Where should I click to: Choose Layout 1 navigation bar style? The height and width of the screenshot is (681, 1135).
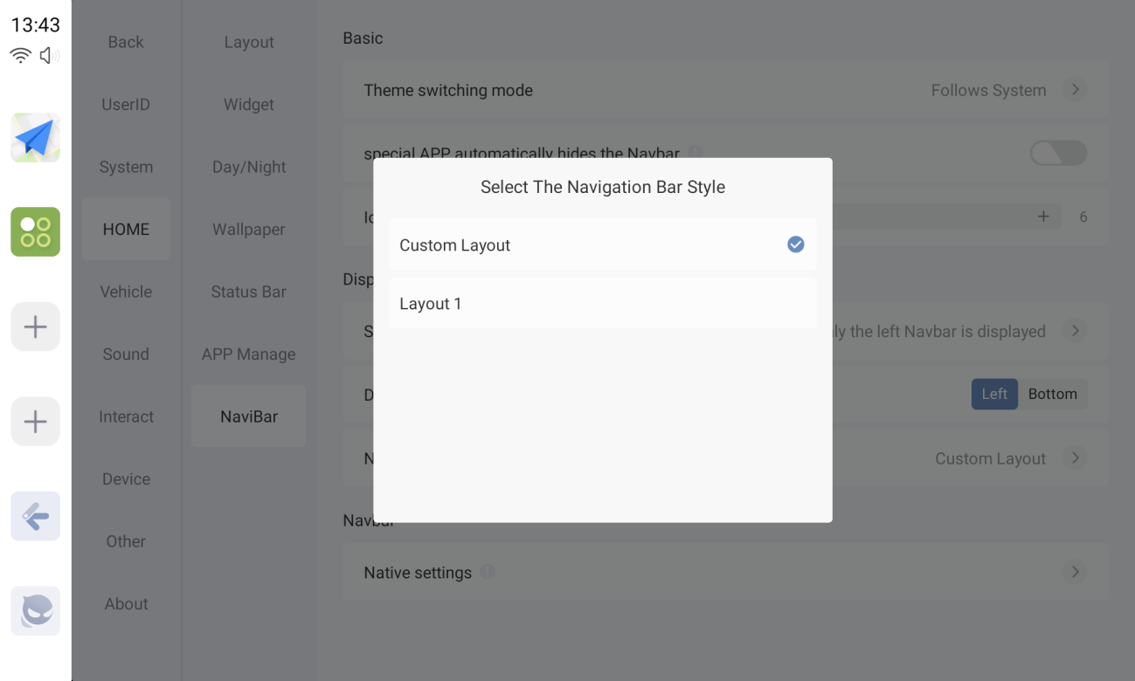[603, 304]
